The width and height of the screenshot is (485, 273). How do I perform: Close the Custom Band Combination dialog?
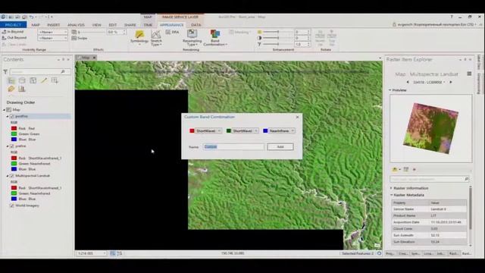[x=298, y=117]
